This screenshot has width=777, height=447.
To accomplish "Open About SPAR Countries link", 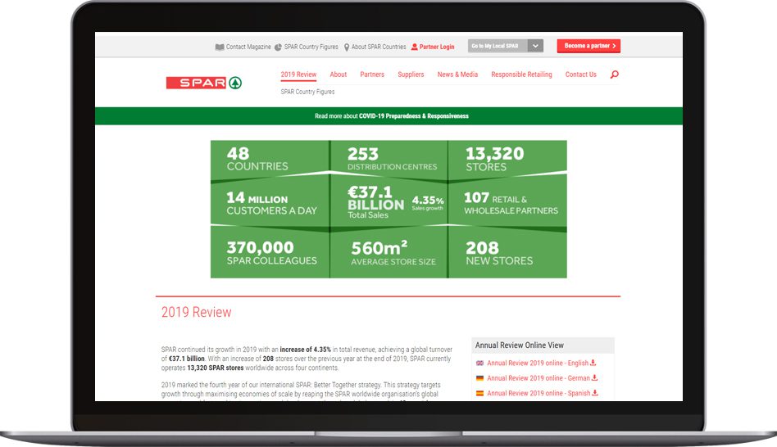I will tap(379, 47).
